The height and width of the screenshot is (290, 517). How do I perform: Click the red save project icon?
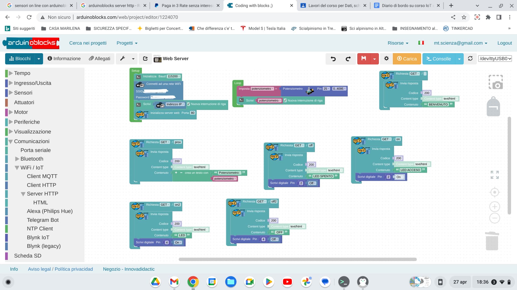click(x=364, y=59)
